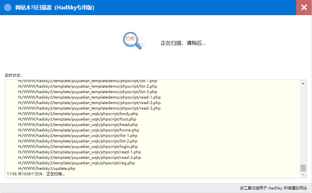Click the footer note '该工具仅适用于 HadSky 所搭建的网站'
Viewport: 312px width, 193px height.
click(273, 188)
